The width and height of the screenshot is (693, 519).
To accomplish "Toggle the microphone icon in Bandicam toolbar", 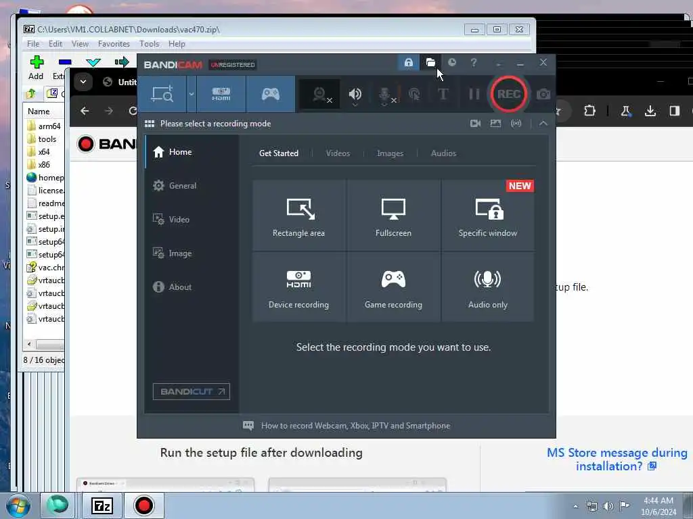I will coord(384,95).
